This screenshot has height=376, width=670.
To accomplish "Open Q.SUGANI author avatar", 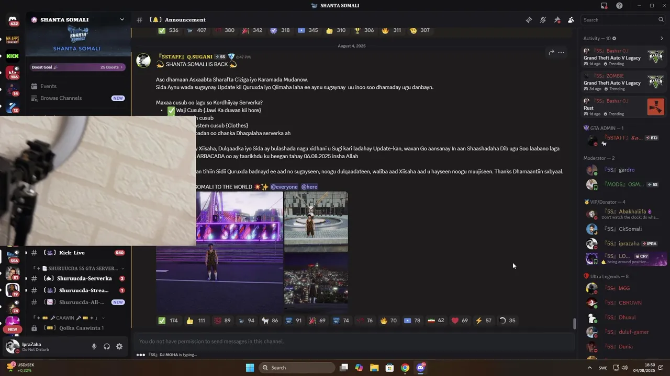I will click(143, 61).
